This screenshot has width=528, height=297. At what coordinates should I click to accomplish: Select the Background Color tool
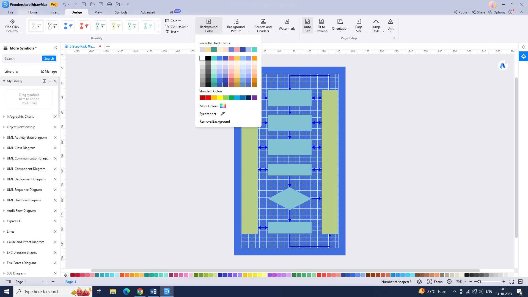coord(208,26)
